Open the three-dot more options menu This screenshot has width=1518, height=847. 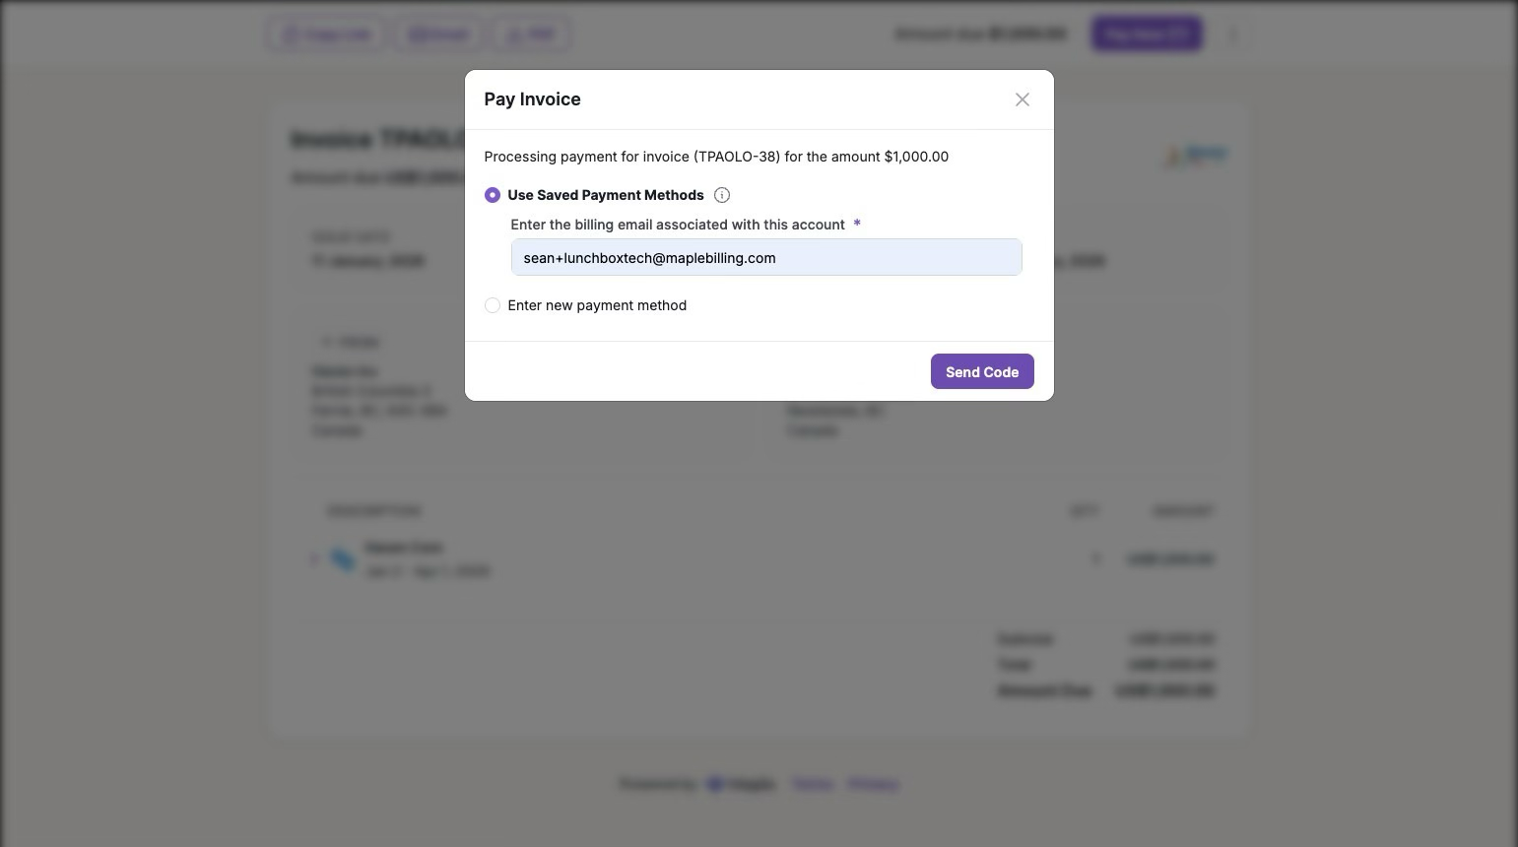[x=1232, y=34]
